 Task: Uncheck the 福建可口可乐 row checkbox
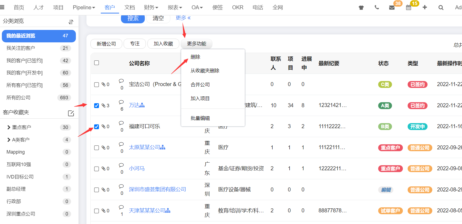tap(97, 127)
